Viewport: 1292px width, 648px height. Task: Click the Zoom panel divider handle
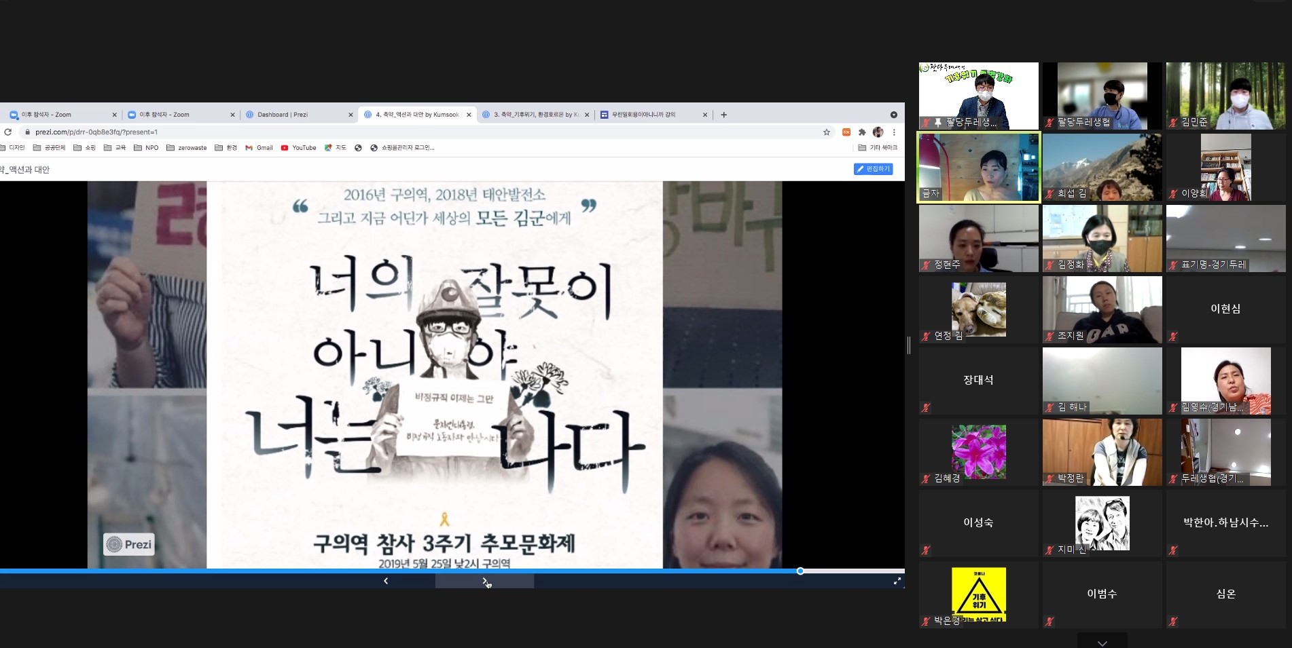(x=908, y=345)
